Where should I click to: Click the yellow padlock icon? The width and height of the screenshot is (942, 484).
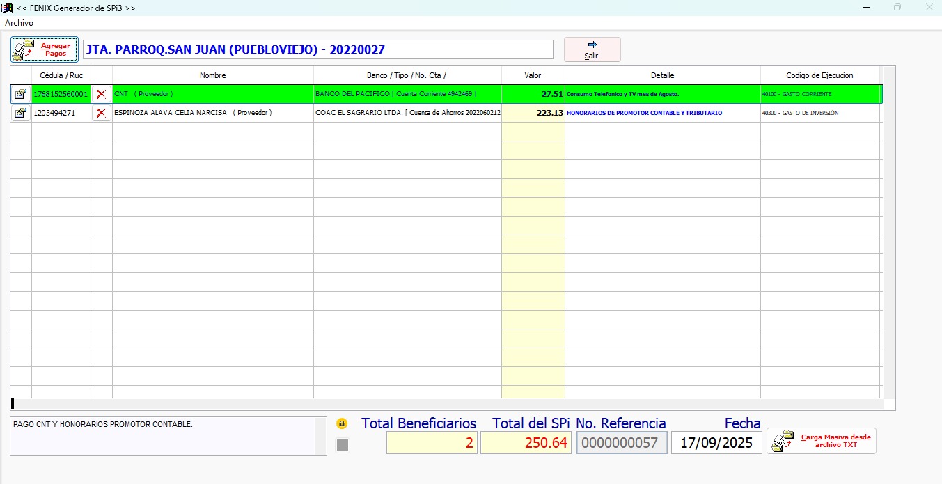point(342,423)
